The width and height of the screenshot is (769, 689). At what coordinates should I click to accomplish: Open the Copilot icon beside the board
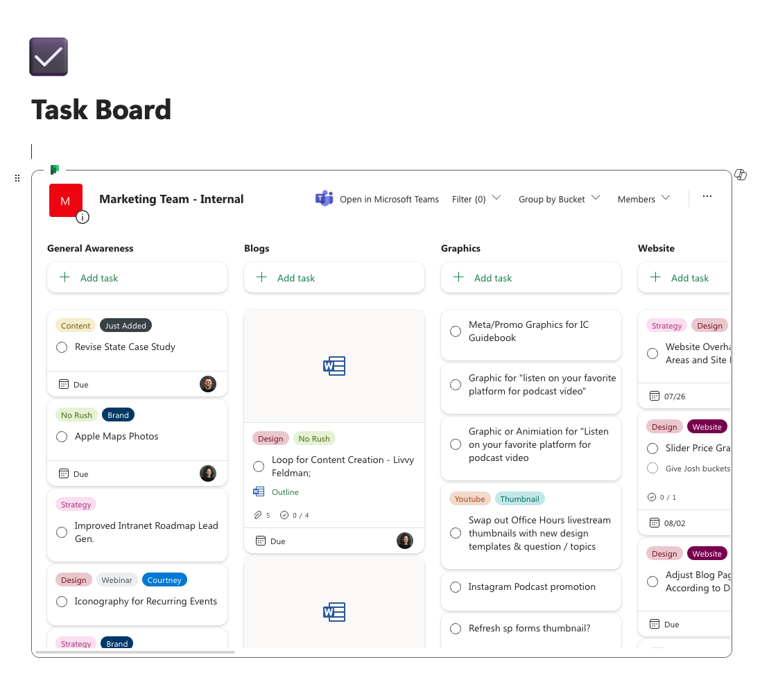click(741, 175)
